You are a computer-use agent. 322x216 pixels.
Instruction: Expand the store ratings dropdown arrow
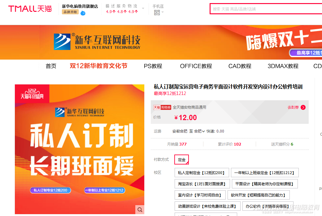pos(143,8)
